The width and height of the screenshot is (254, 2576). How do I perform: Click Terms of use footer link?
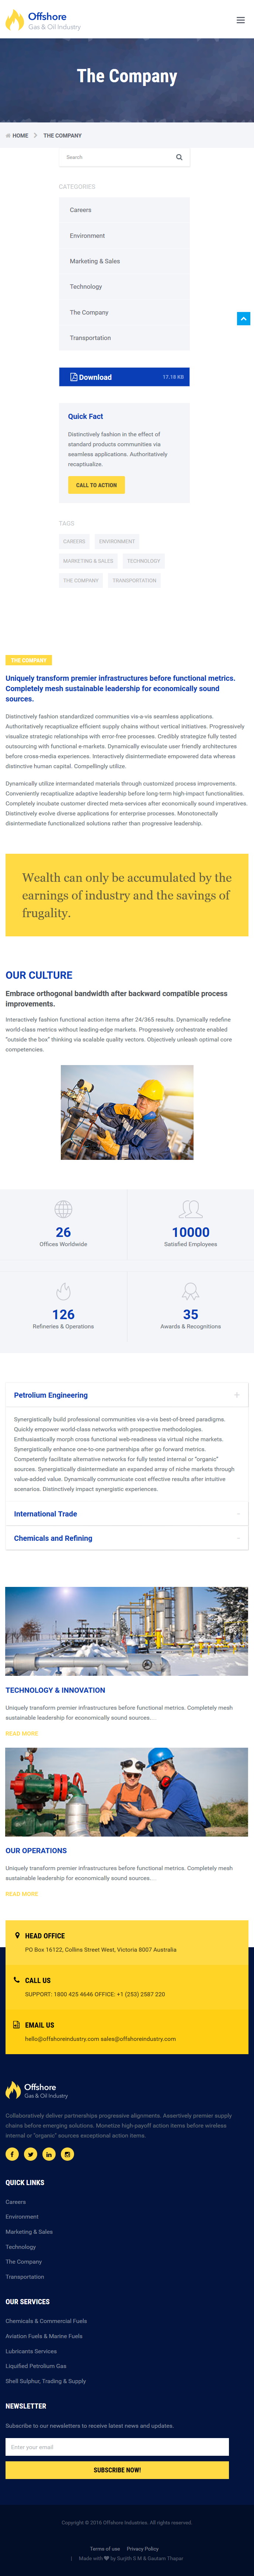105,2549
